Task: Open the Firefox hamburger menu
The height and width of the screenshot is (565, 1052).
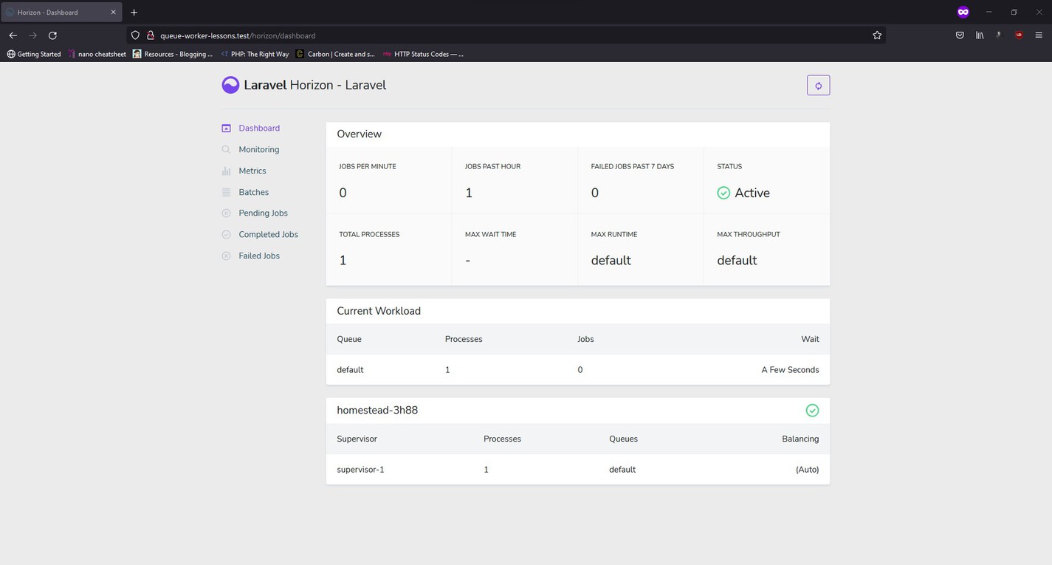Action: click(1039, 35)
